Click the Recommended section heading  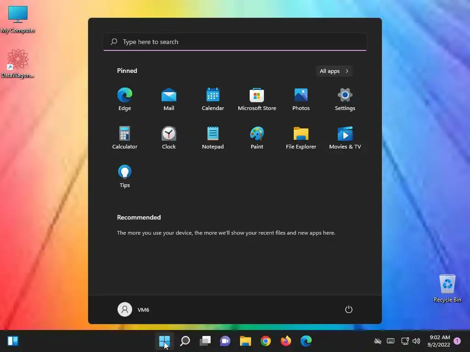(x=139, y=217)
